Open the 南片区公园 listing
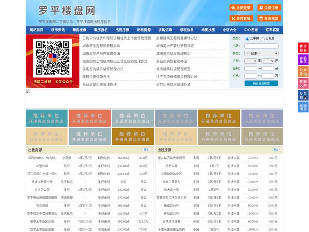309x232 pixels. click(42, 190)
